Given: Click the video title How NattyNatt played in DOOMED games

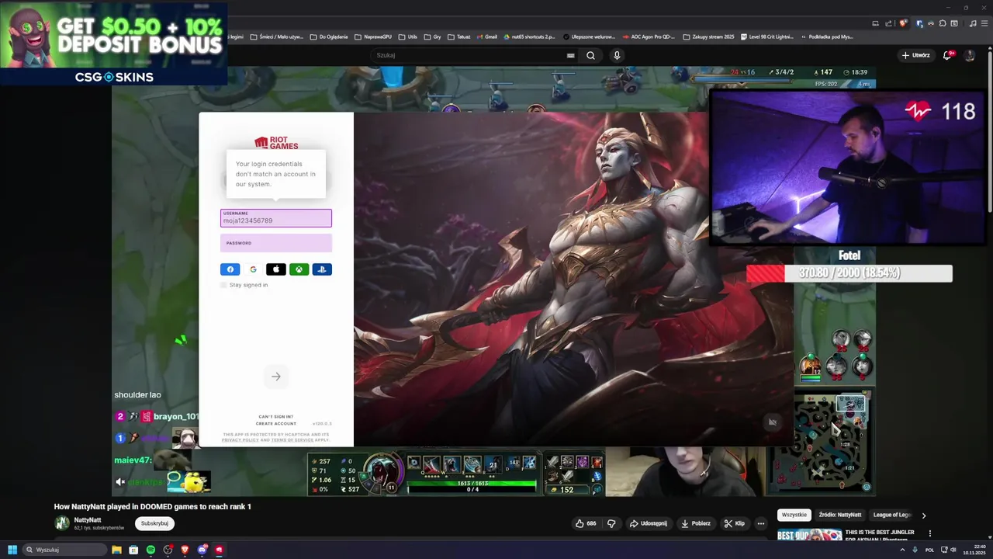Looking at the screenshot, I should click(153, 506).
